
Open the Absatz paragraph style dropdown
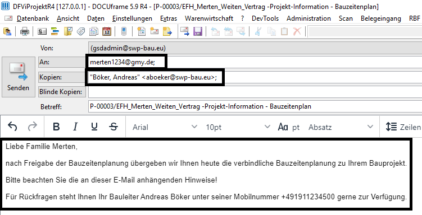point(341,127)
